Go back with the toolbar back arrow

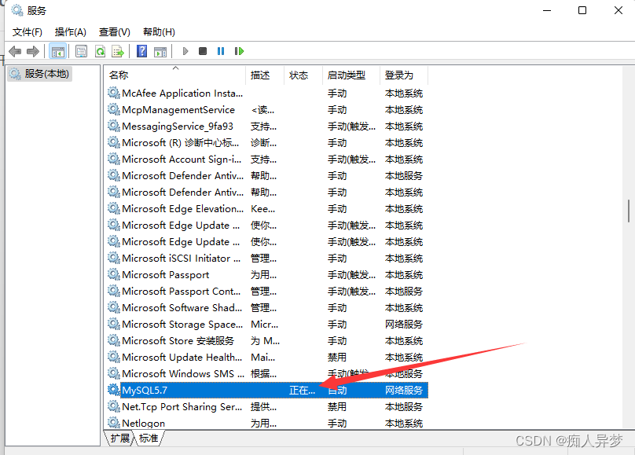[15, 51]
